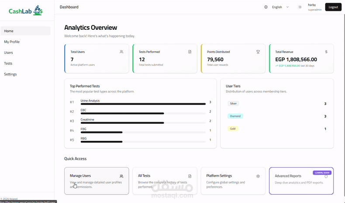Open the Manage Users quick access card
The height and width of the screenshot is (203, 345).
coord(97,181)
